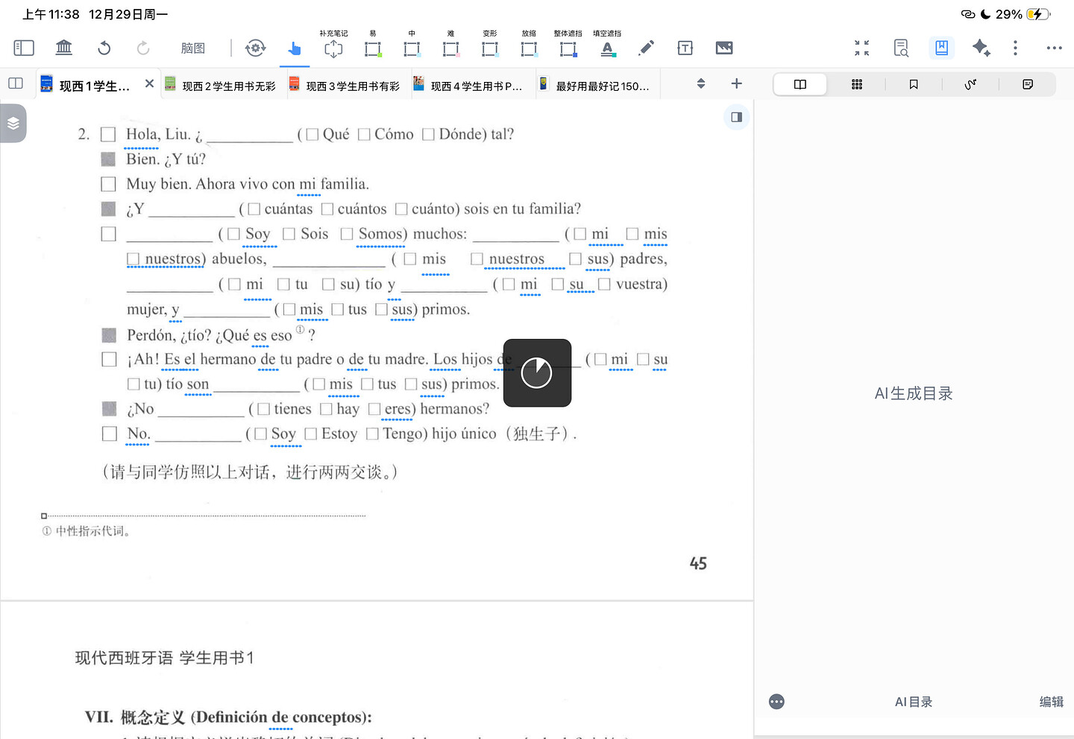1074x739 pixels.
Task: Select the hand pointer tool
Action: (295, 48)
